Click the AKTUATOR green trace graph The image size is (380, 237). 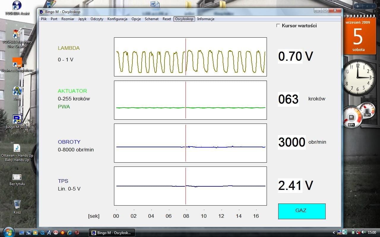190,100
